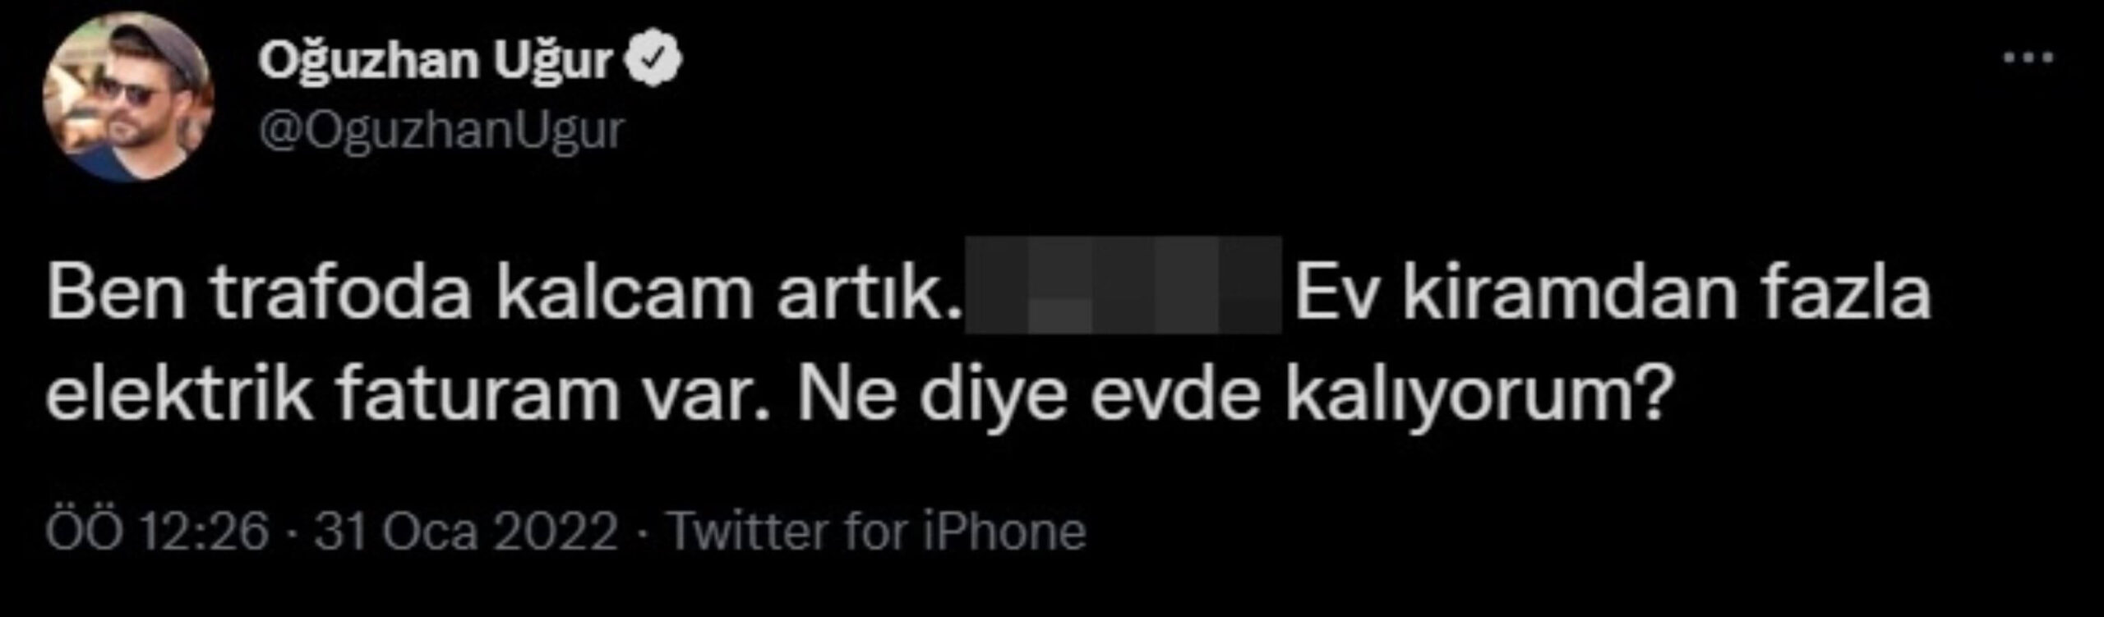Click the word 'kalcam' in the tweet
This screenshot has height=617, width=2104.
coord(624,293)
